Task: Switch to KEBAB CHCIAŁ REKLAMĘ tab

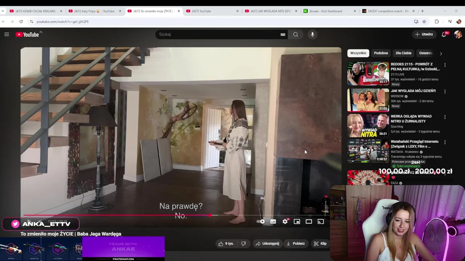Action: [36, 11]
